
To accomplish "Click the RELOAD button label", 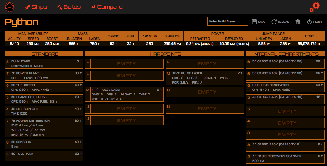I will tap(283, 22).
